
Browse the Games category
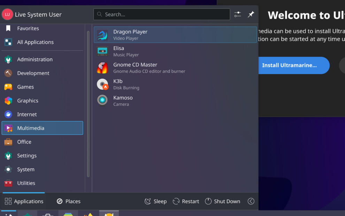click(42, 87)
